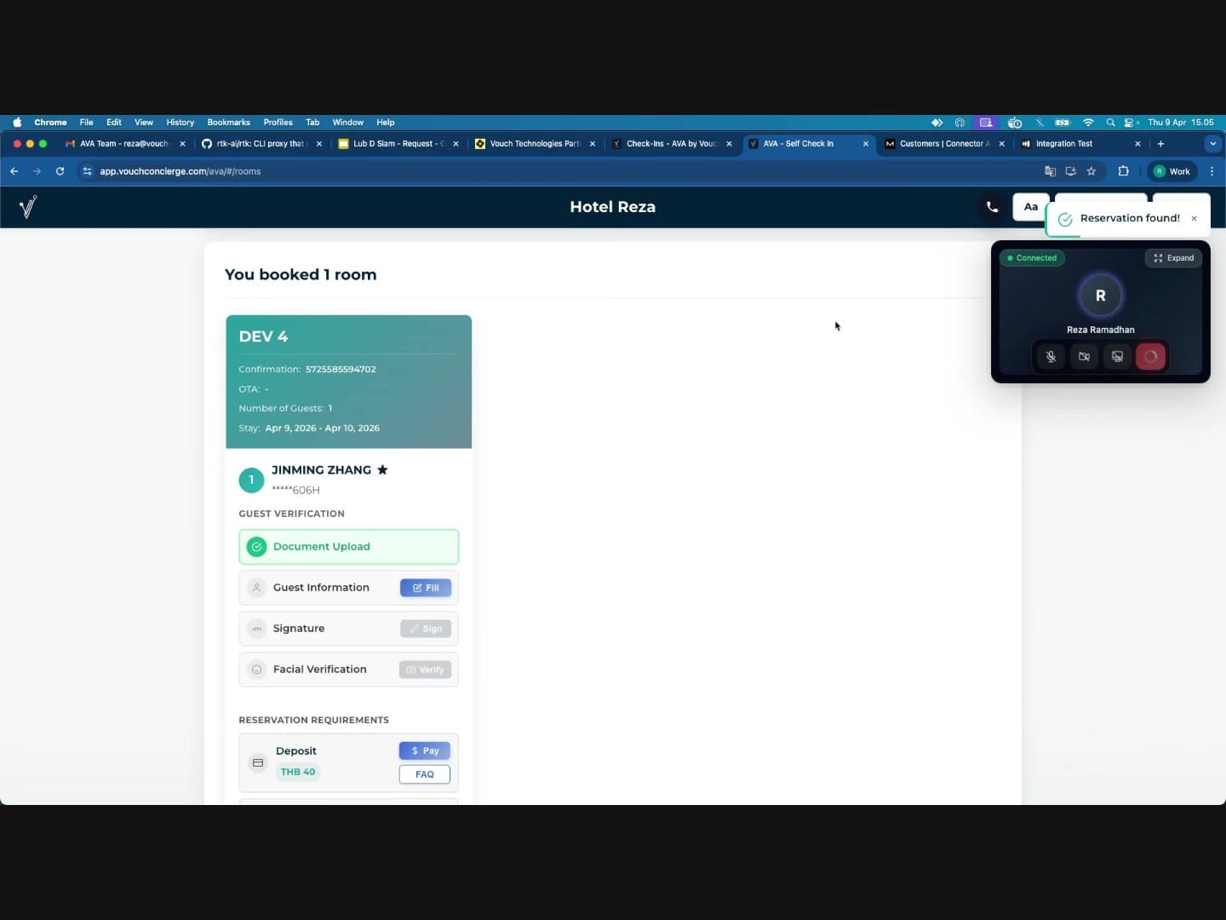The height and width of the screenshot is (920, 1226).
Task: Open Spotlight search from the menu bar
Action: pyautogui.click(x=1111, y=123)
